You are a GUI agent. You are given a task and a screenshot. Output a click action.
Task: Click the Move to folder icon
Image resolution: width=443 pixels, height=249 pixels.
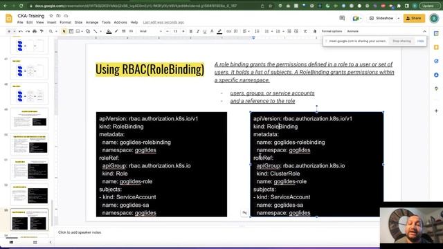click(x=58, y=16)
